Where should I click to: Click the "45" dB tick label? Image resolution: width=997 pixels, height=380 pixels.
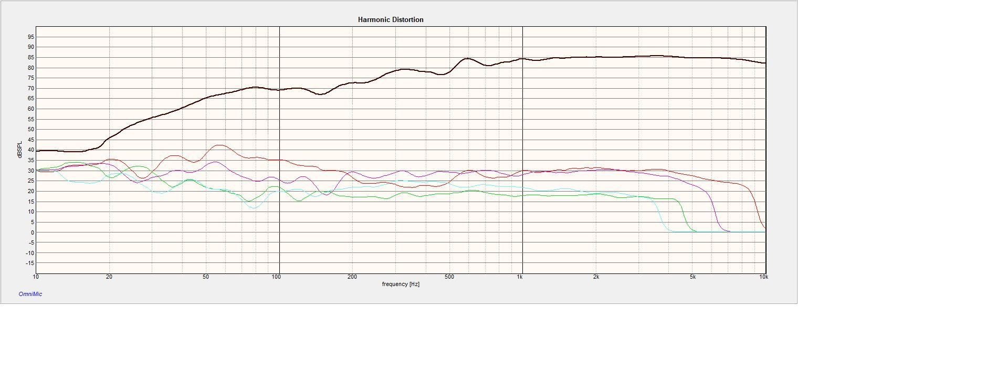tap(31, 140)
